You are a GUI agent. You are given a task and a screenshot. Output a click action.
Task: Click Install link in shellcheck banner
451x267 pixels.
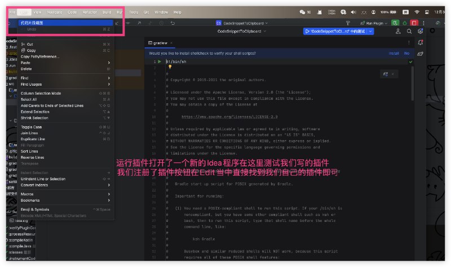(x=393, y=53)
